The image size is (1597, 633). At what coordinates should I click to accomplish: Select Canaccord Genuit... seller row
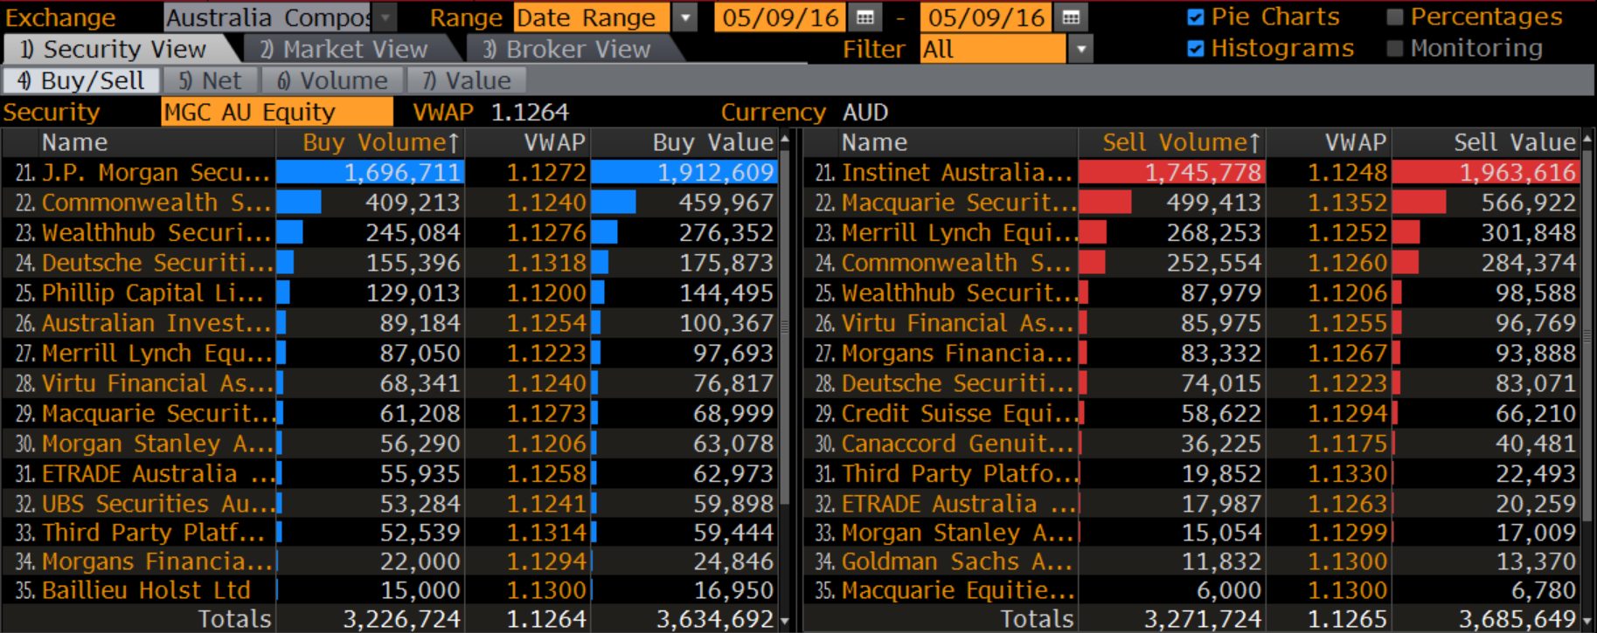coord(1191,444)
